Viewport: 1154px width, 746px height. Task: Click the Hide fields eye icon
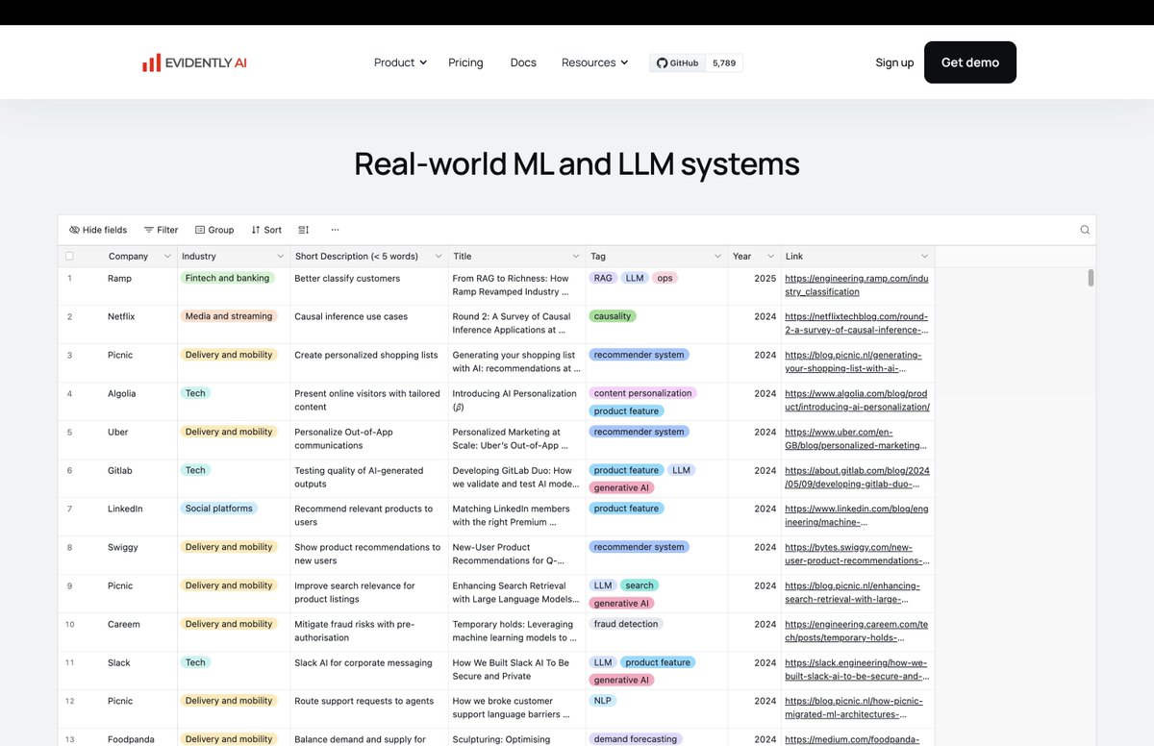(x=74, y=230)
